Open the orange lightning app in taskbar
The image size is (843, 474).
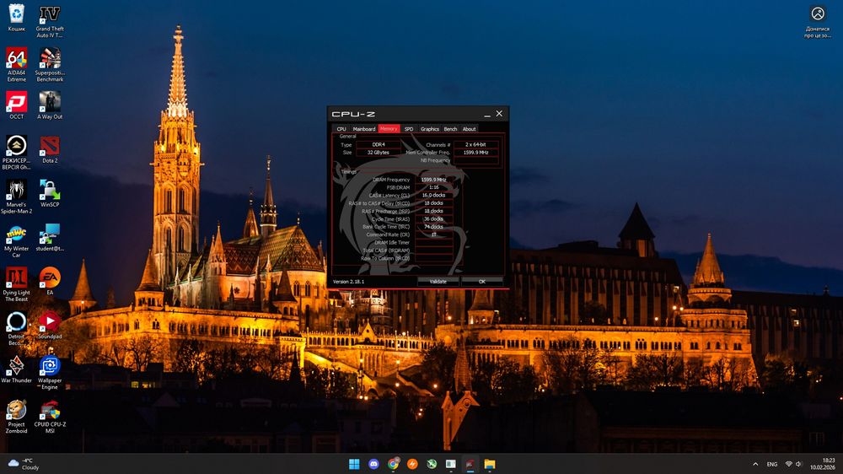pos(412,464)
